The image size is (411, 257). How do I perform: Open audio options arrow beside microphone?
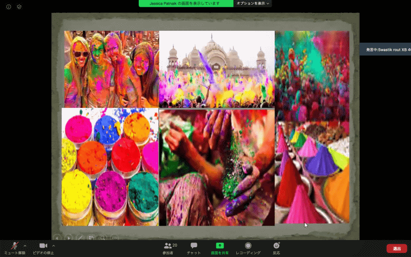click(25, 246)
